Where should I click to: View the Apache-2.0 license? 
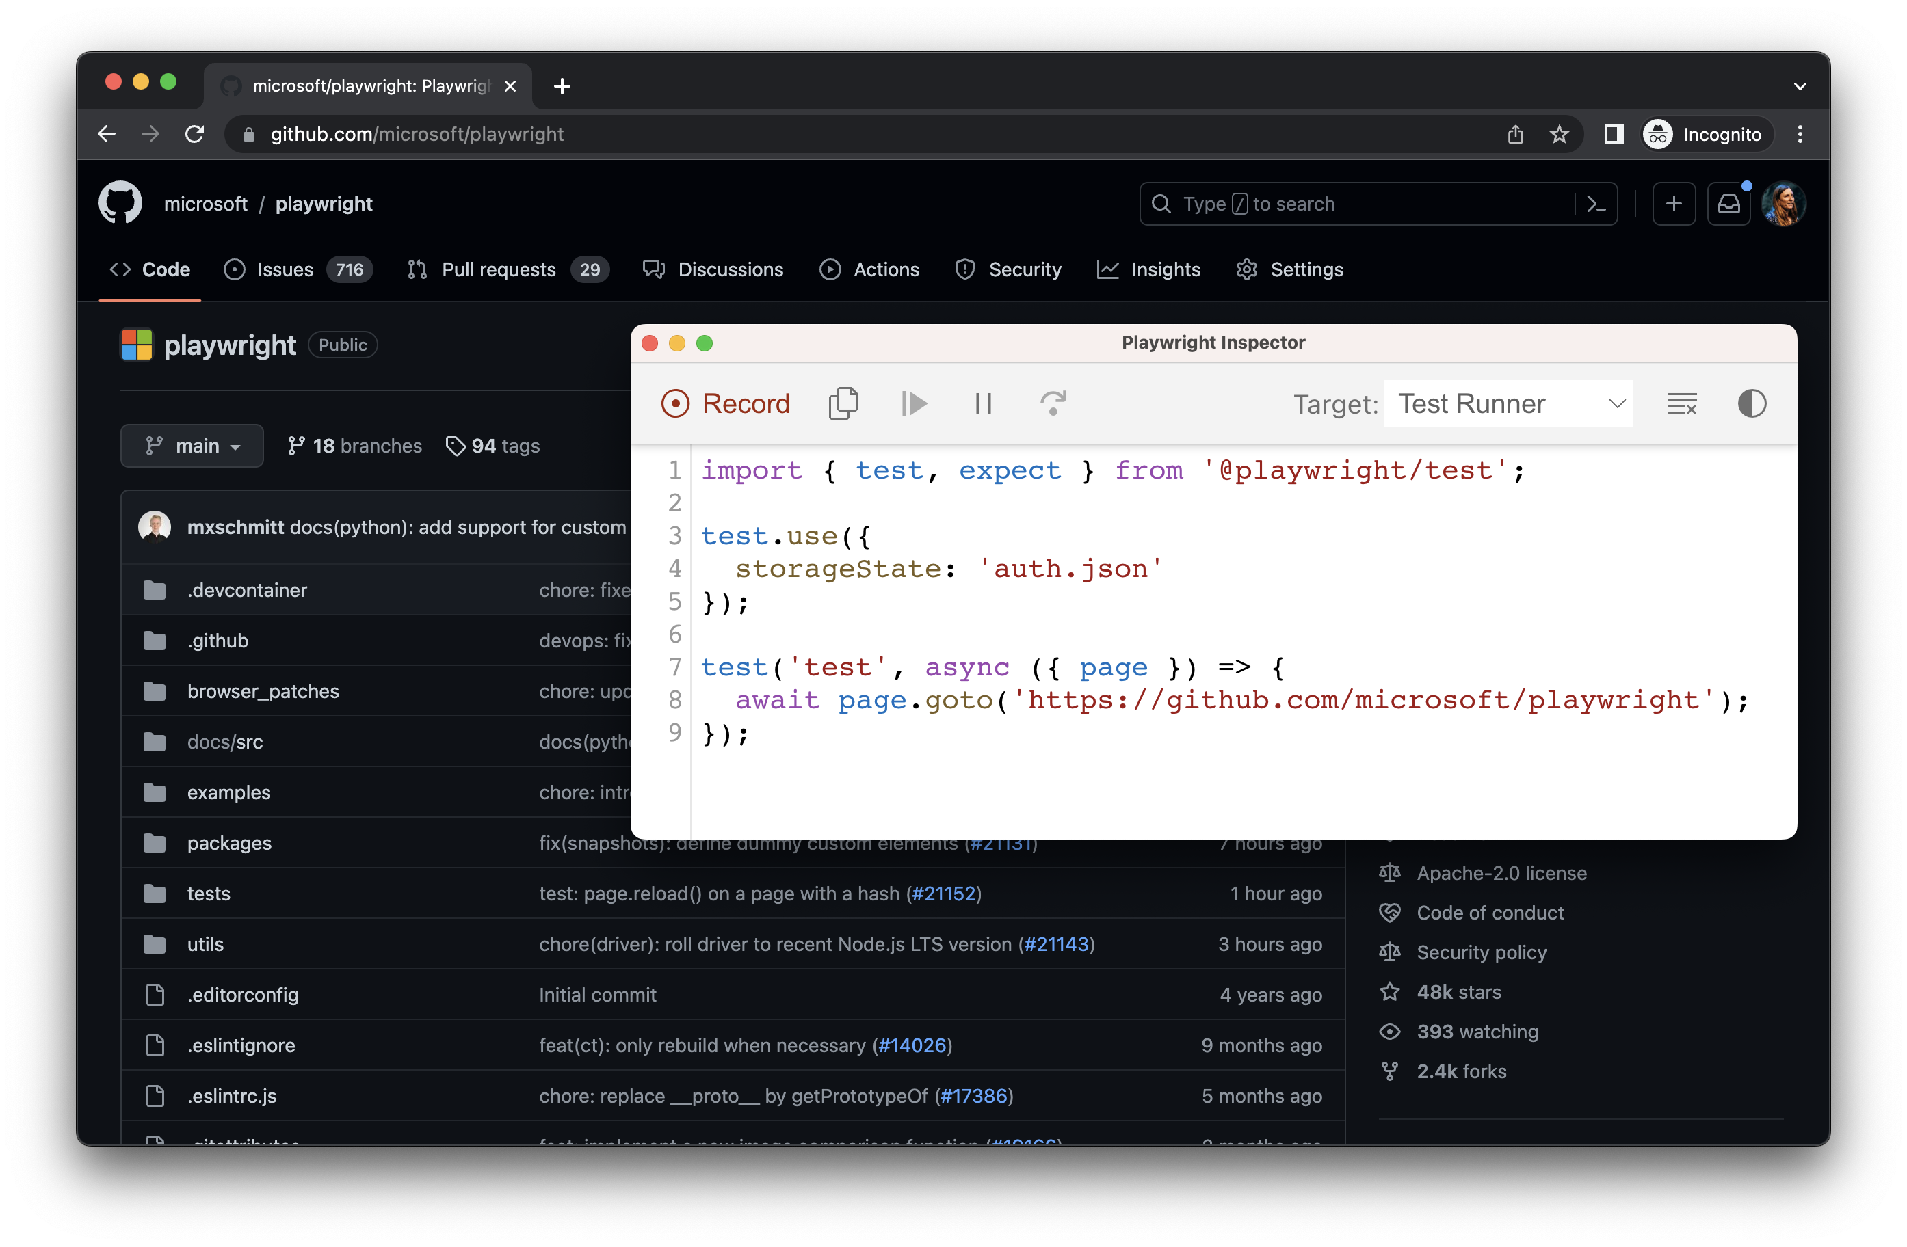pyautogui.click(x=1501, y=873)
